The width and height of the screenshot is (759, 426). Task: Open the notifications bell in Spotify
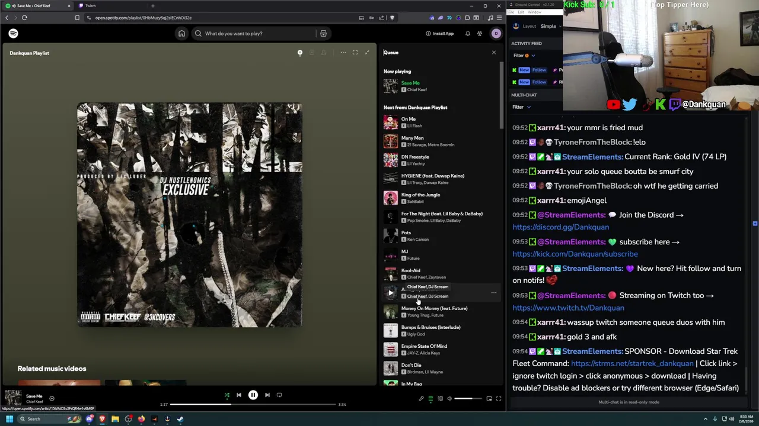point(467,34)
